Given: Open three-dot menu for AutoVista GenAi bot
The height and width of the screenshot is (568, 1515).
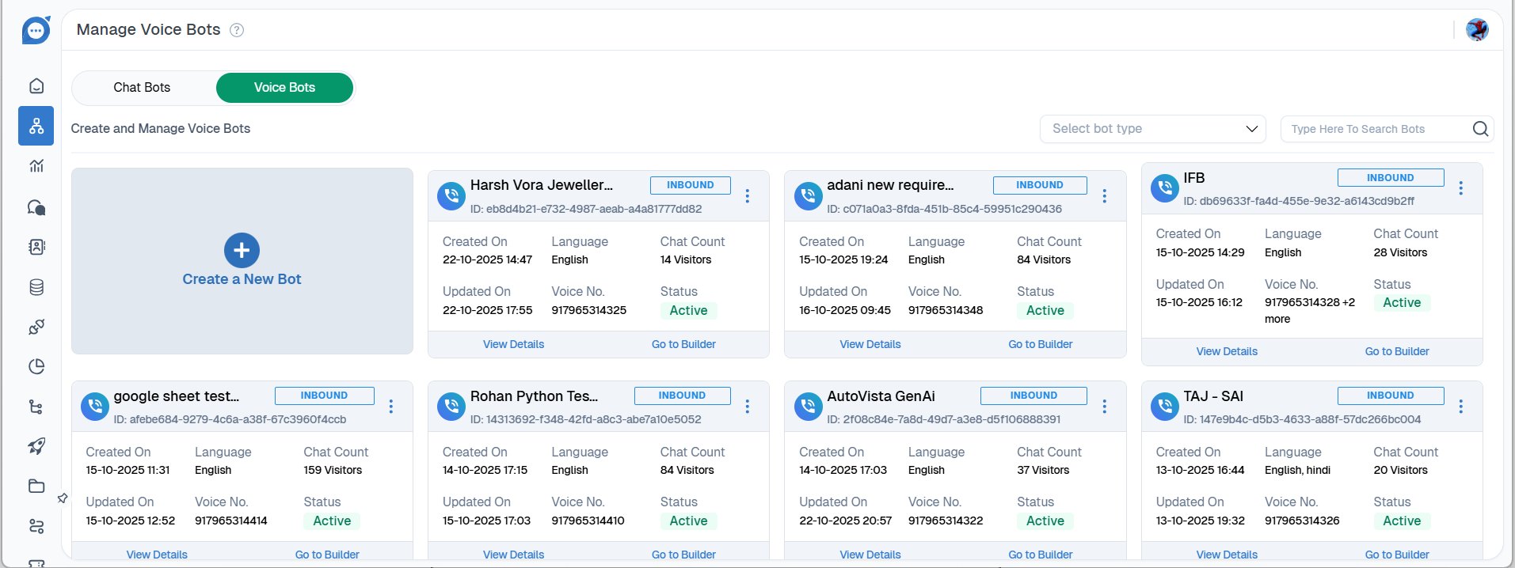Looking at the screenshot, I should coord(1105,407).
